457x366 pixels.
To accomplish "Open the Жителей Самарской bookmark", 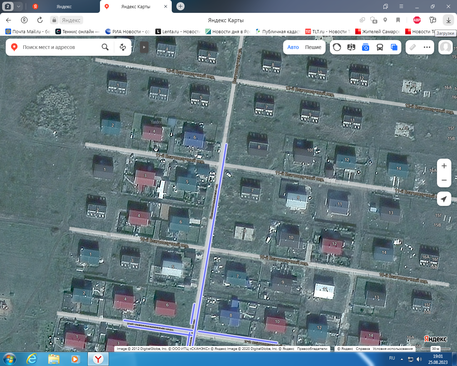I will point(378,31).
